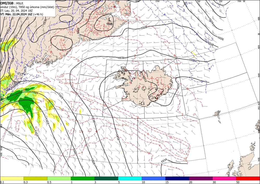Viewport: 260px width, 184px height.
Task: Click the 5W longitude label
Action: 199,1
